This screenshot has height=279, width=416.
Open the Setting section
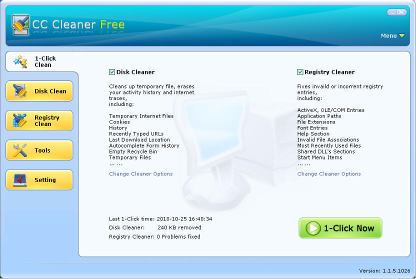39,180
